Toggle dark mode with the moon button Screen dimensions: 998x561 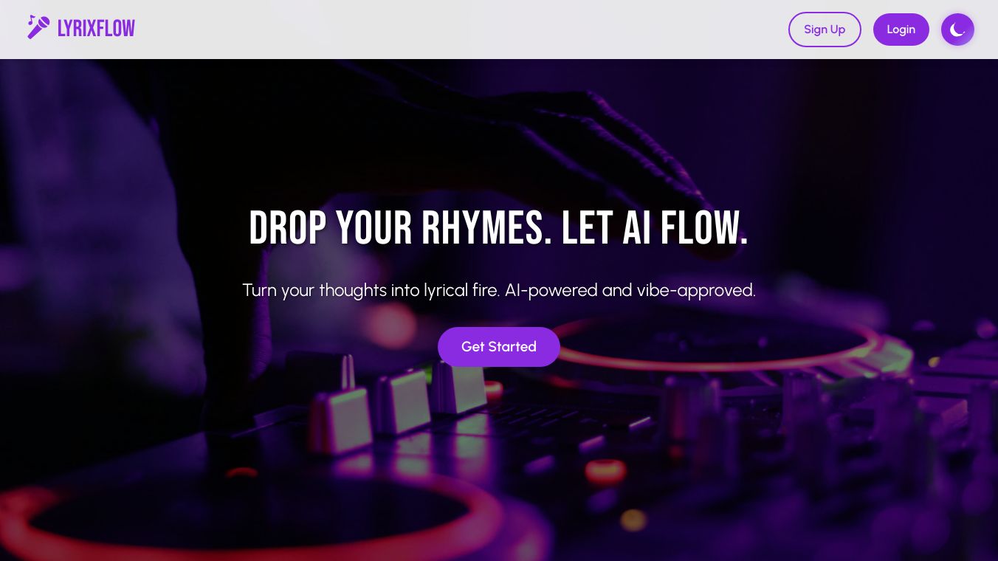(x=957, y=30)
